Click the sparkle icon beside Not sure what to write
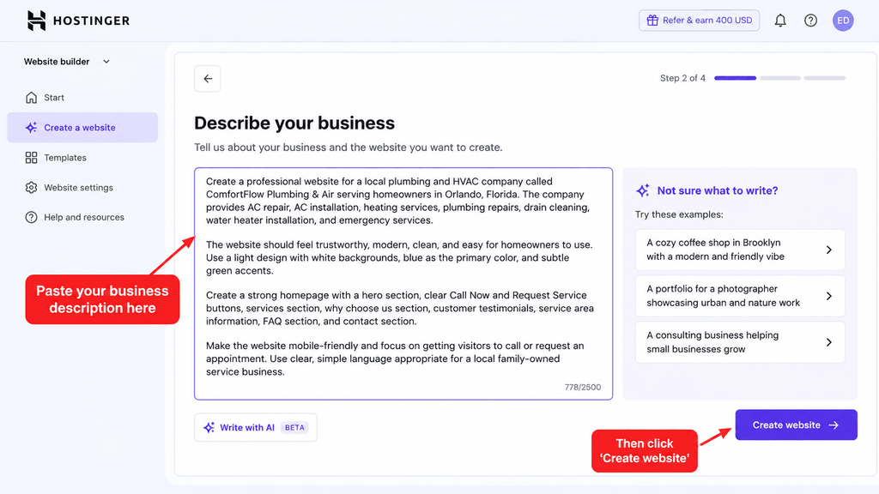 tap(643, 190)
